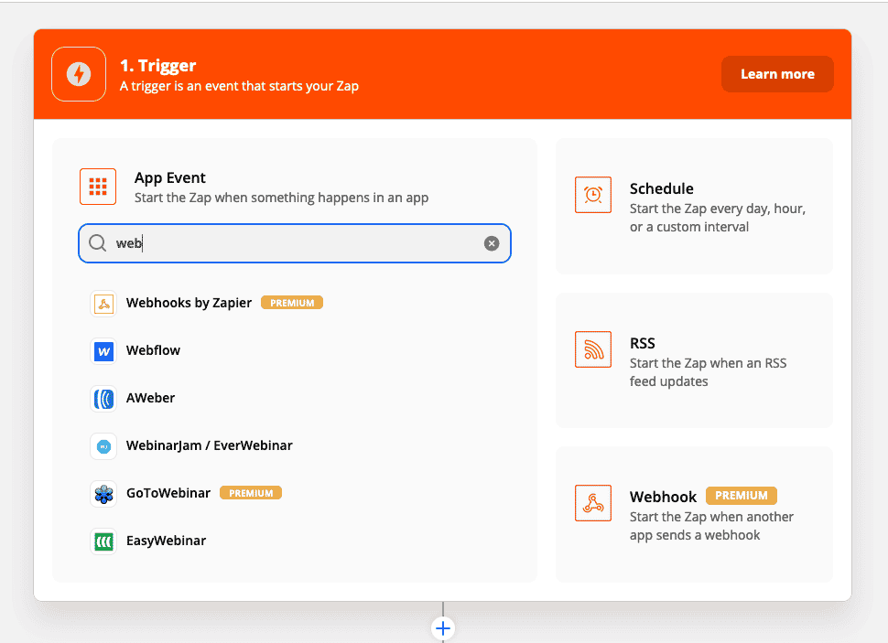The height and width of the screenshot is (643, 888).
Task: Clear the search text with X icon
Action: pyautogui.click(x=492, y=243)
